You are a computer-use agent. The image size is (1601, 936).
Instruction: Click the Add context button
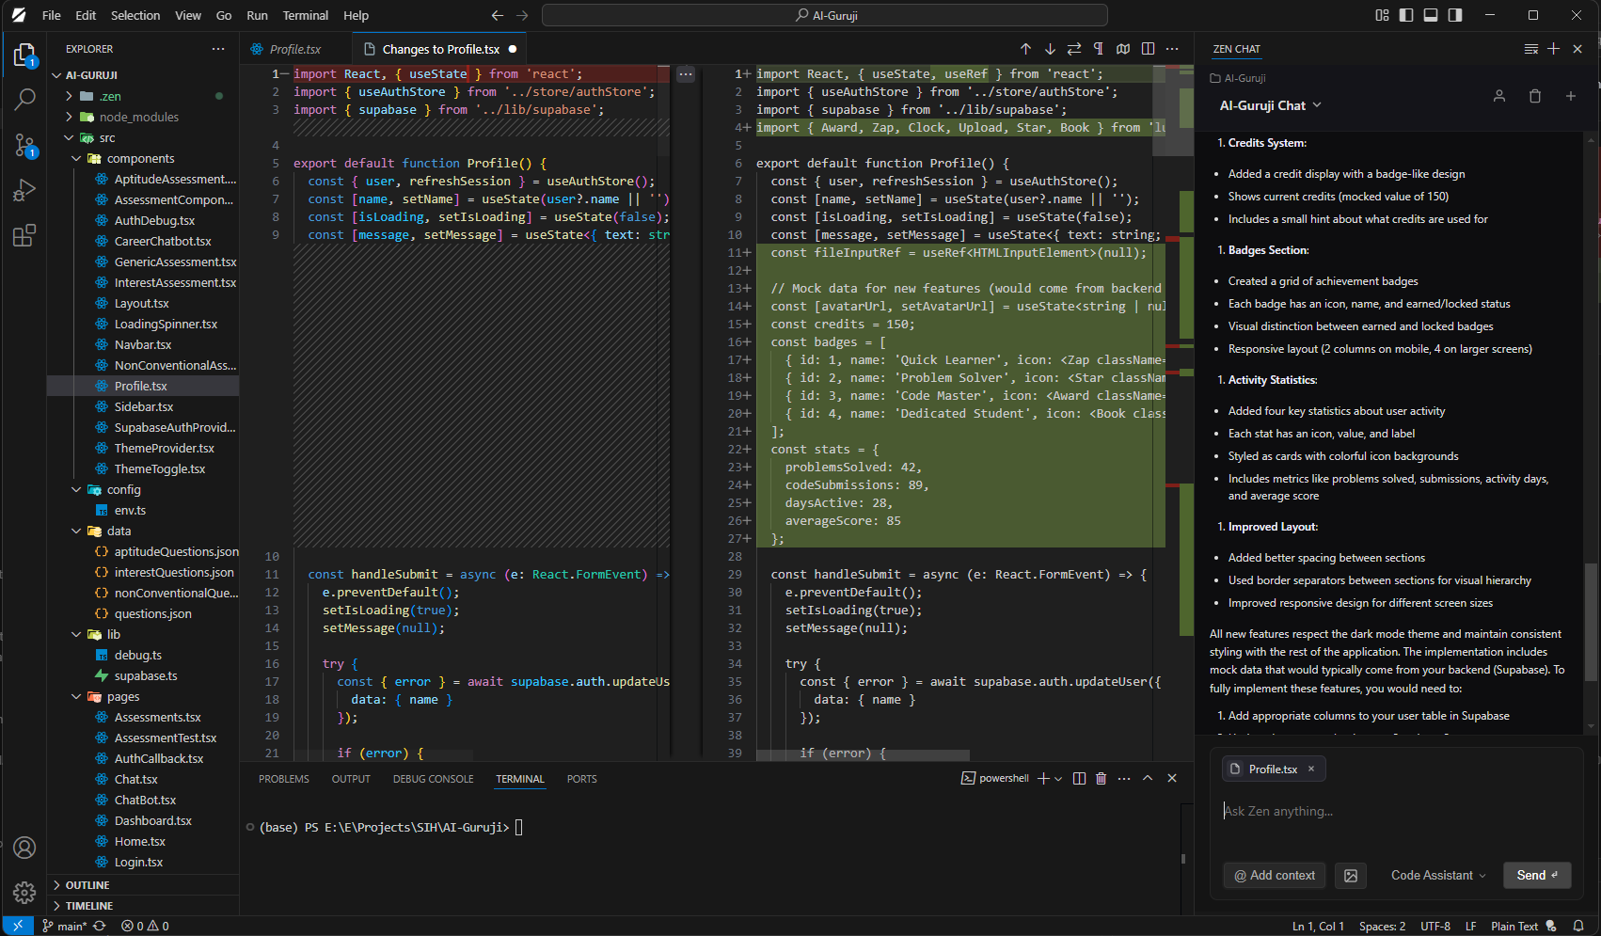click(x=1275, y=876)
